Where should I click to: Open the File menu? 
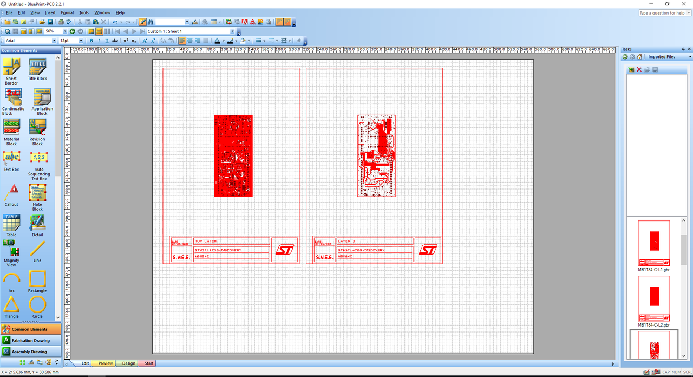[x=9, y=12]
